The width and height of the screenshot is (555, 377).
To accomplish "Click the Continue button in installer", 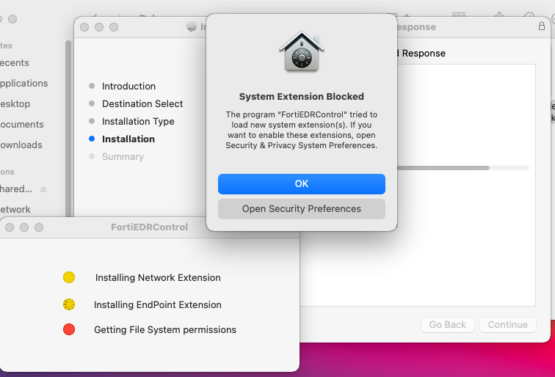I will (508, 325).
